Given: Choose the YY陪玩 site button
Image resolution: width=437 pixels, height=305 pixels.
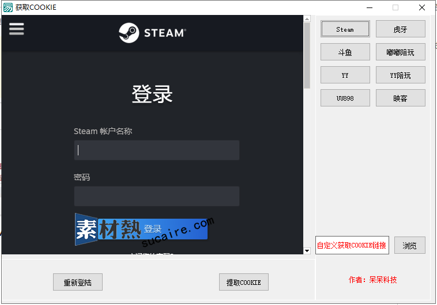Looking at the screenshot, I should 401,75.
